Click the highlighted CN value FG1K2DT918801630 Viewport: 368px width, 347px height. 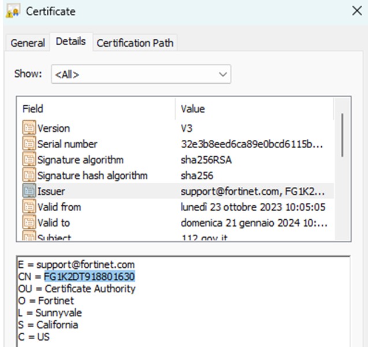tap(89, 276)
